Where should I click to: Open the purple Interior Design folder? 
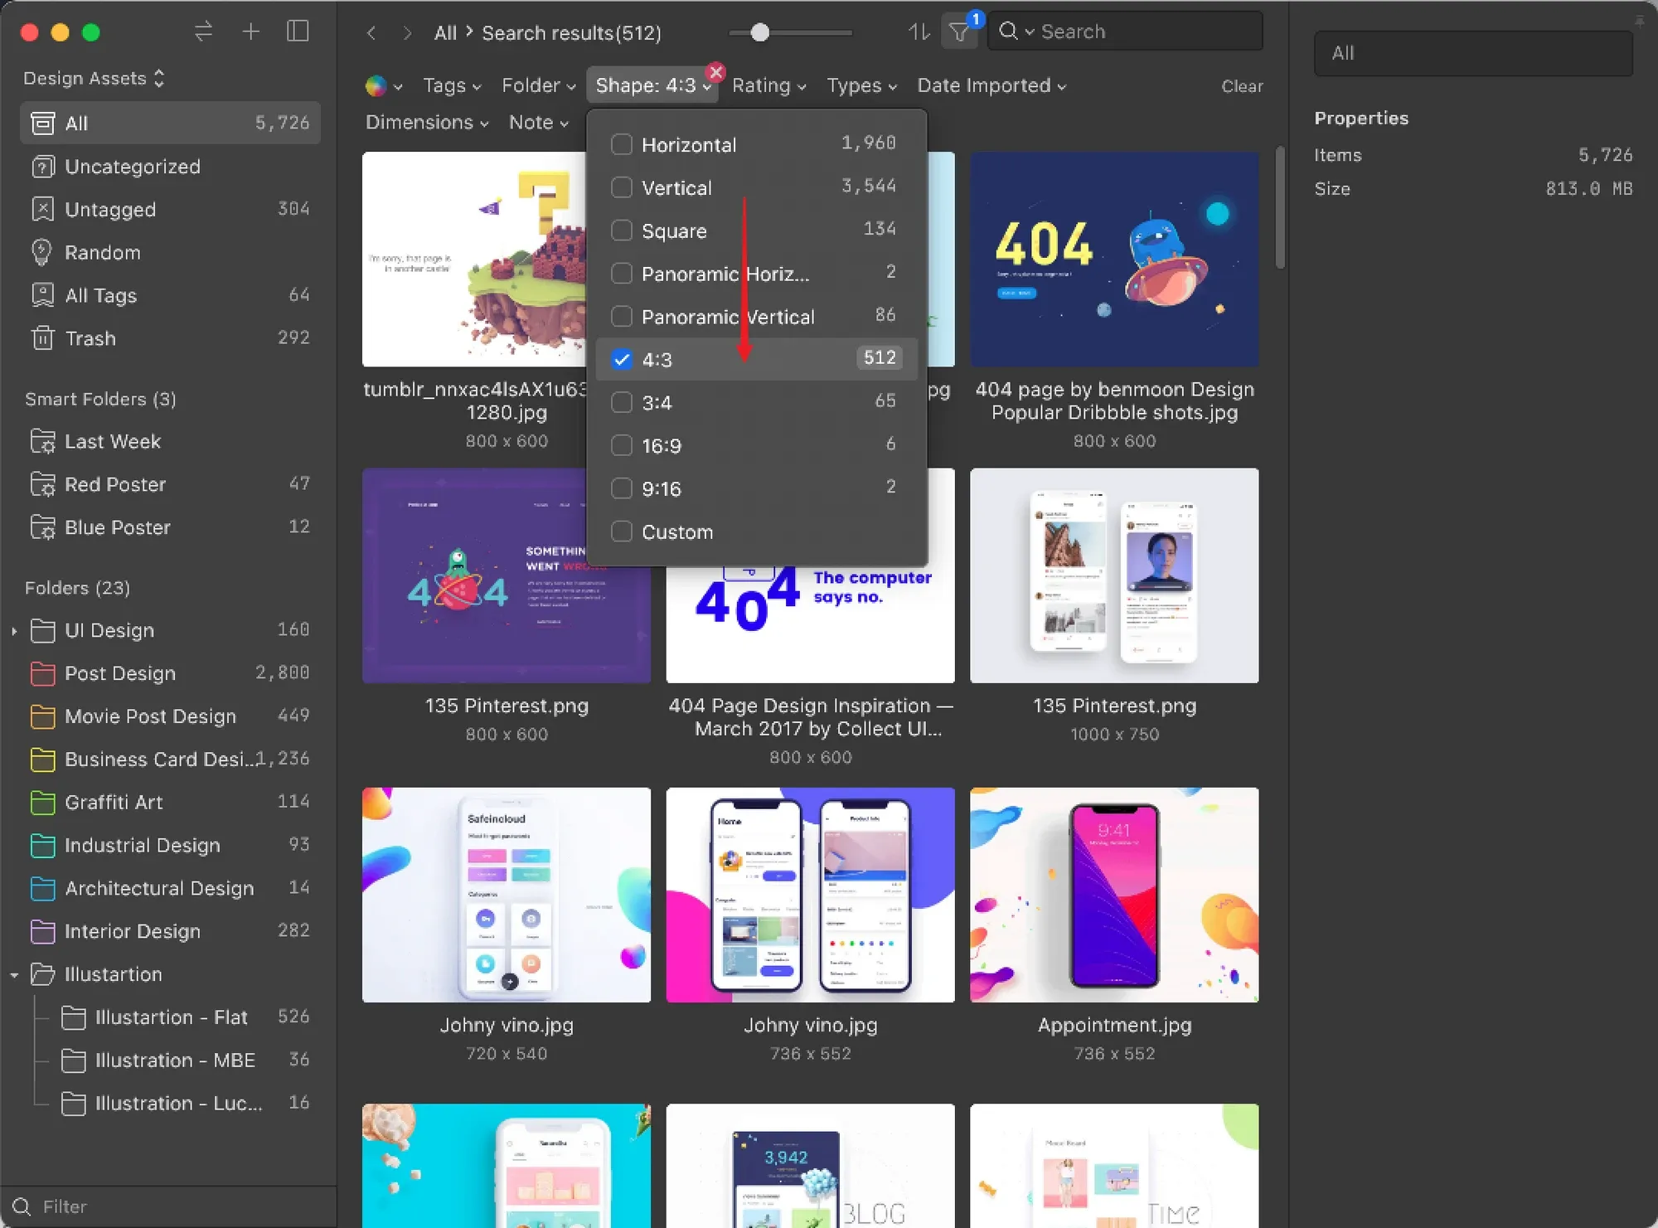click(x=170, y=932)
